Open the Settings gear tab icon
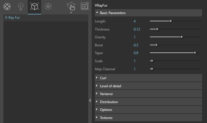The height and width of the screenshot is (123, 207). [x=48, y=6]
